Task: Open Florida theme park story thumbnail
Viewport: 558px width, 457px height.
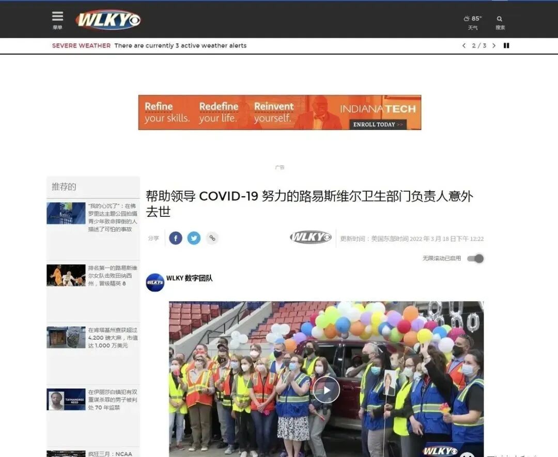Action: coord(66,213)
